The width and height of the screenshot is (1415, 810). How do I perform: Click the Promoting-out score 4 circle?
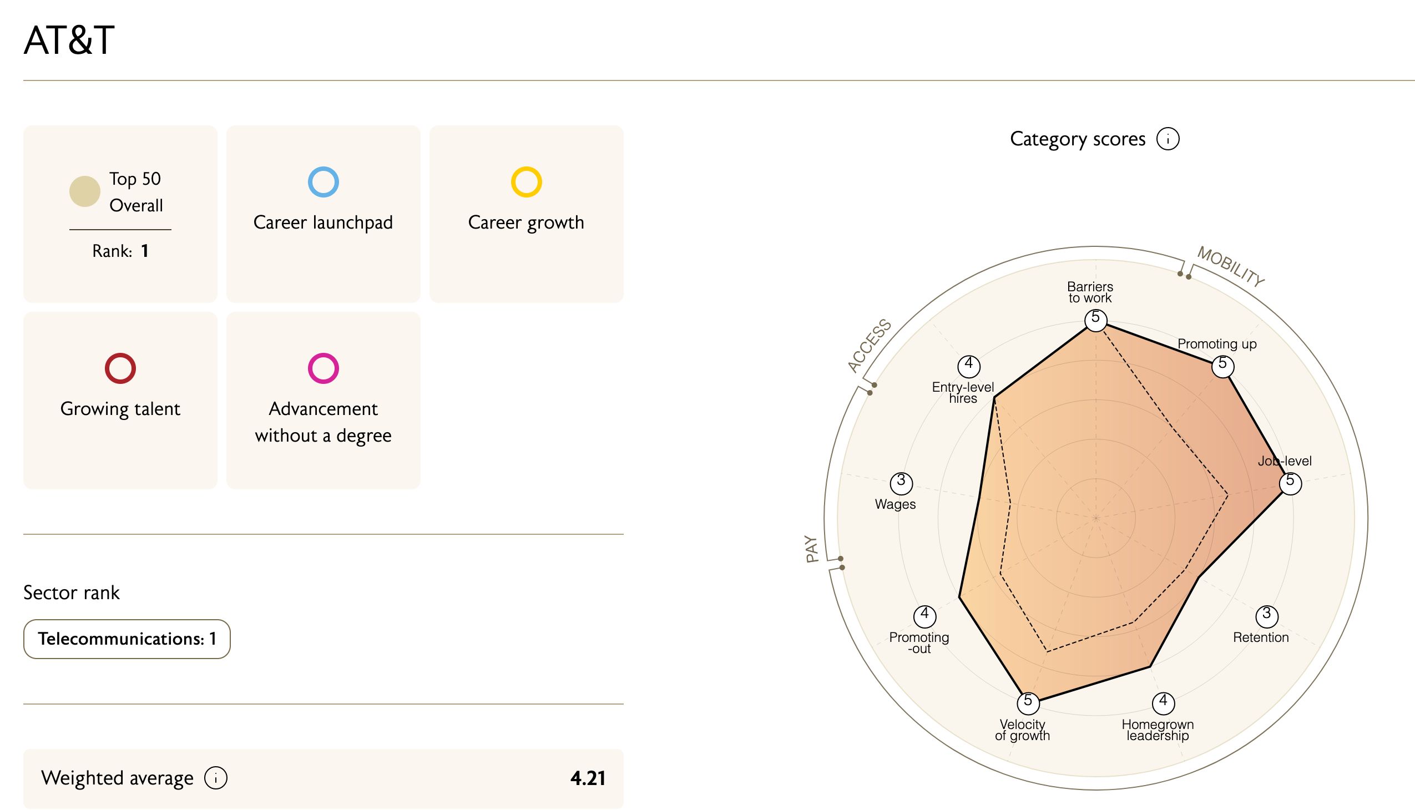tap(925, 615)
